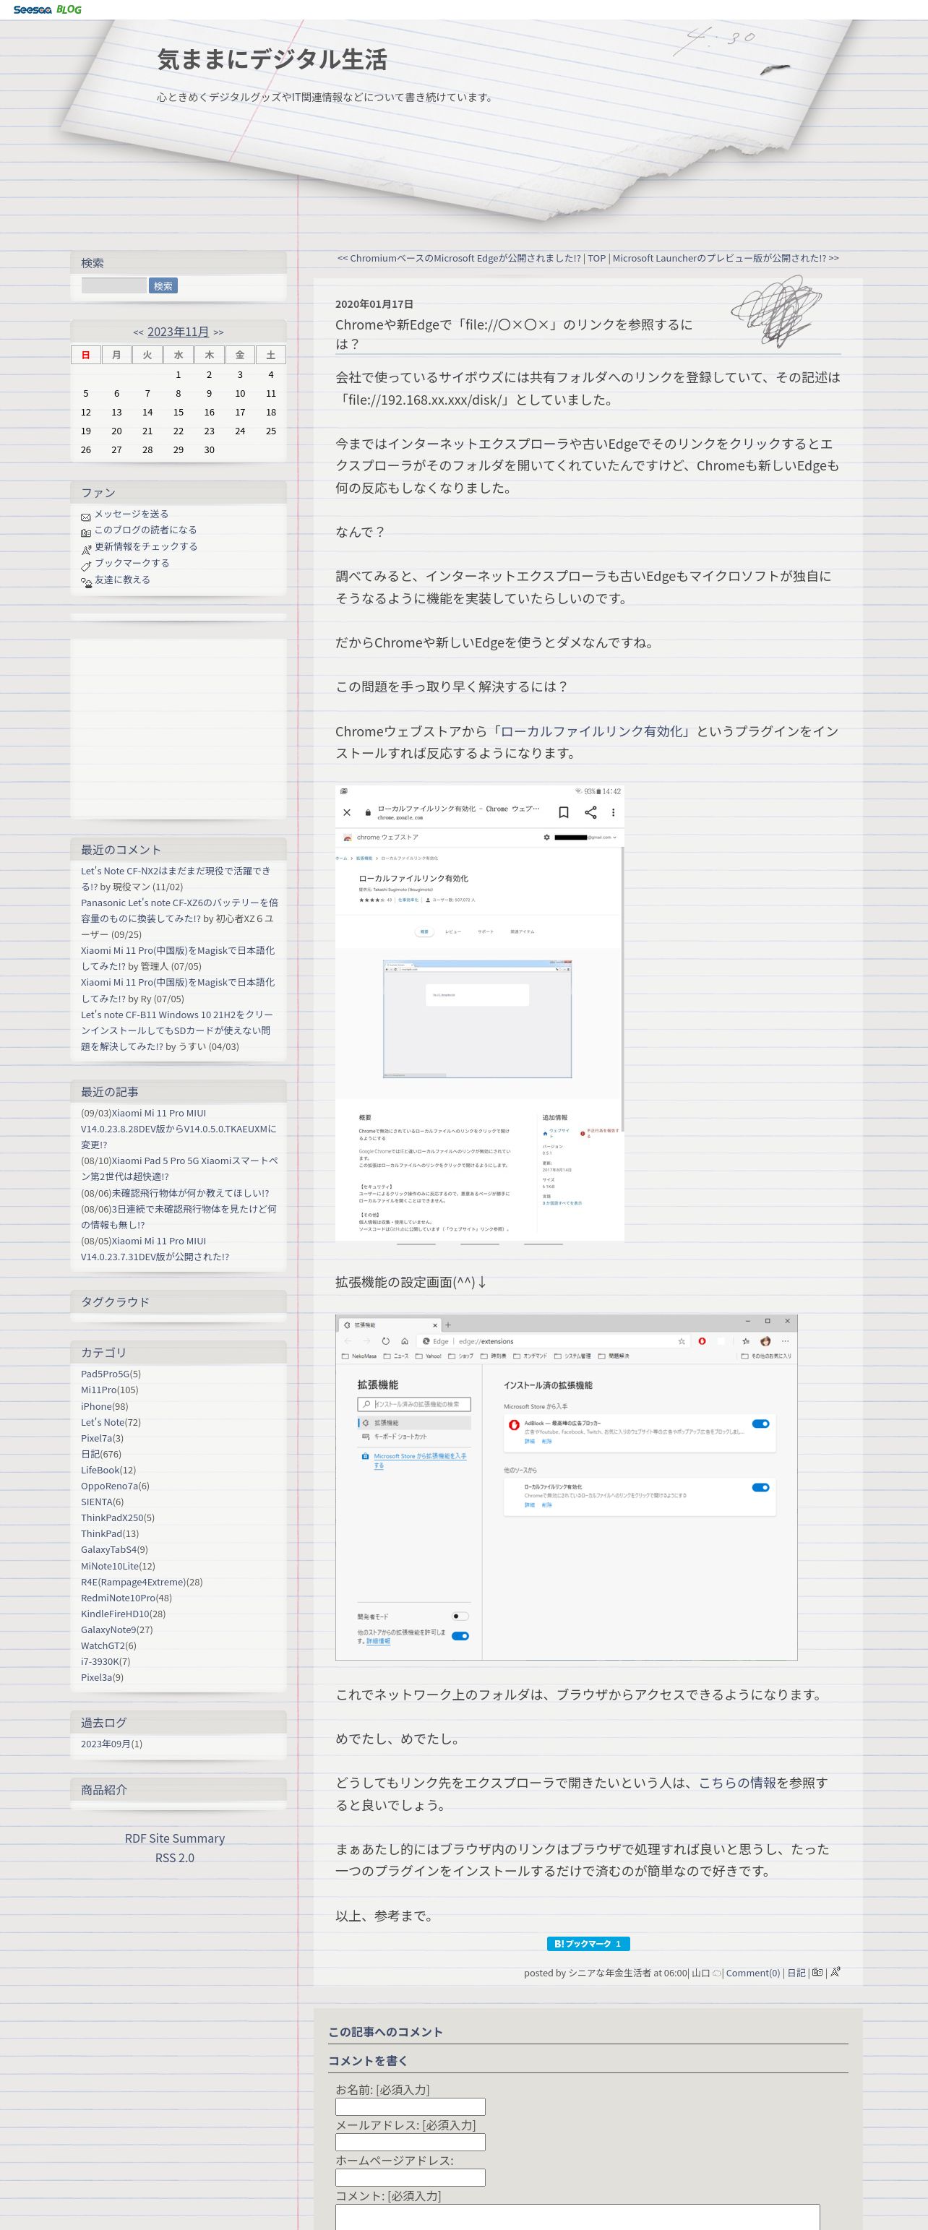This screenshot has width=928, height=2230.
Task: Open category RedmiNote10Pro(48)
Action: (126, 1597)
